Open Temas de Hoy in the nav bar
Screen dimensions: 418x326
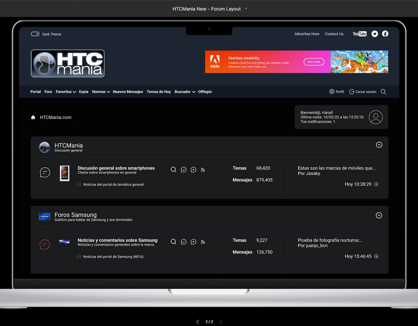pos(159,92)
